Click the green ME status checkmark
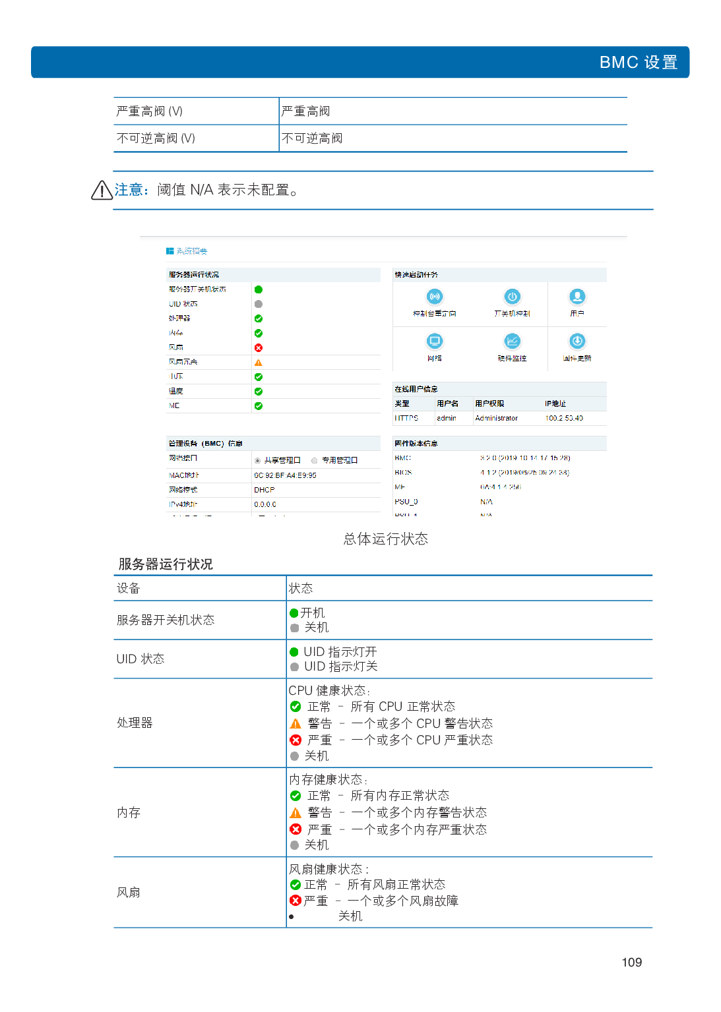This screenshot has width=721, height=1012. 259,406
